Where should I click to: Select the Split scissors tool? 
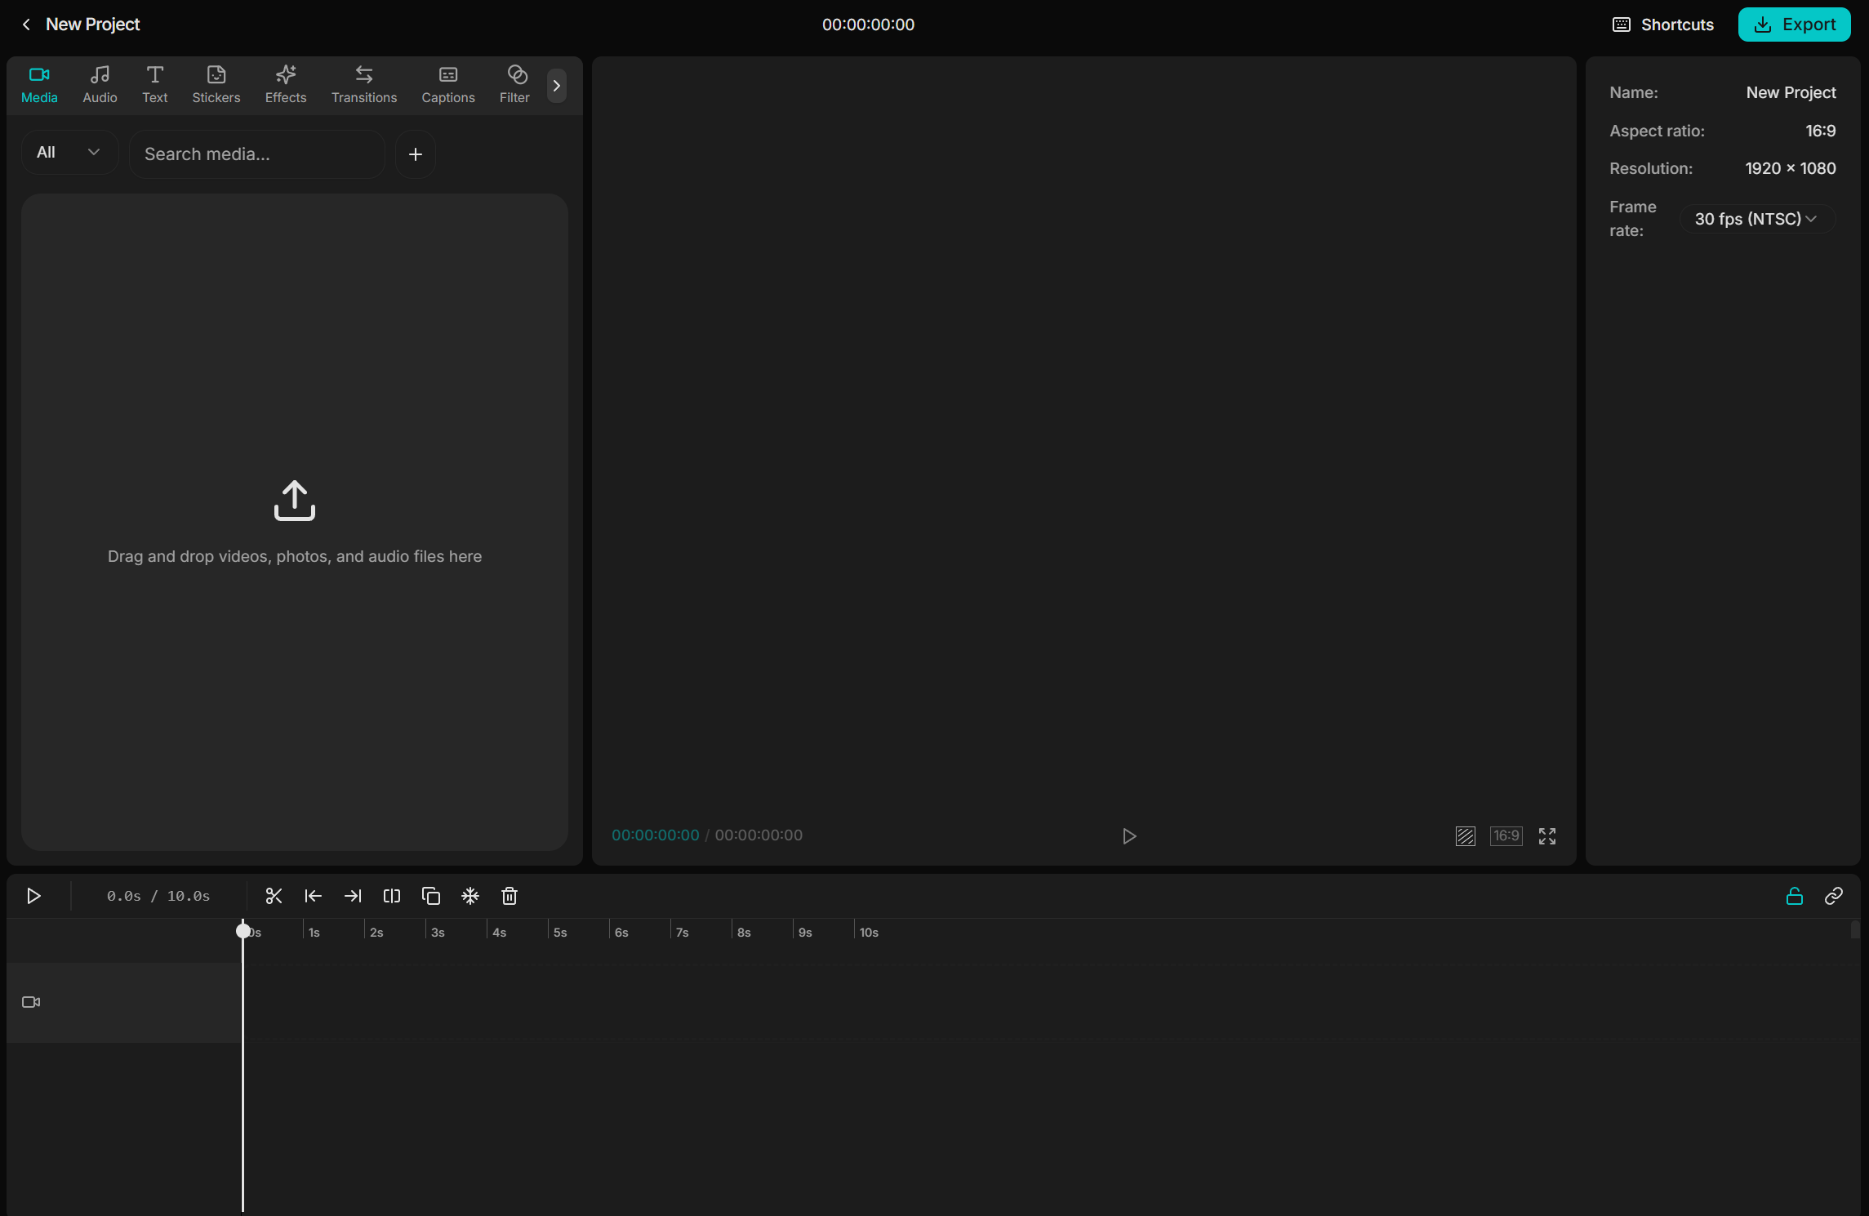pyautogui.click(x=274, y=896)
